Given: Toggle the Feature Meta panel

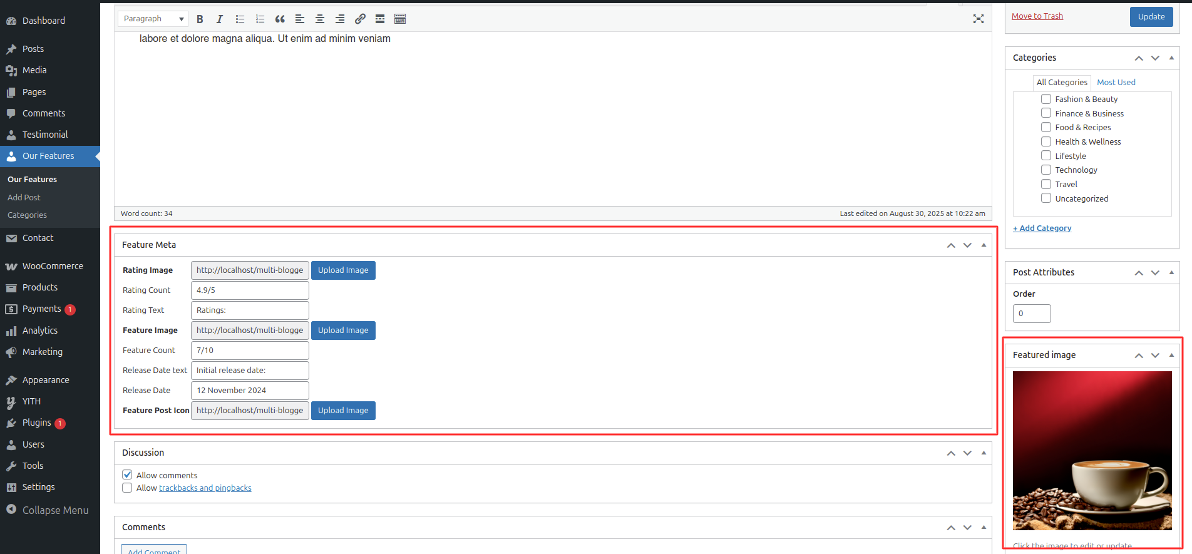Looking at the screenshot, I should point(984,245).
